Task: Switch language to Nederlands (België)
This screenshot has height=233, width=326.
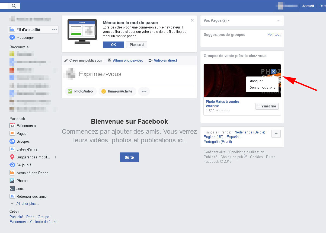Action: coord(250,132)
